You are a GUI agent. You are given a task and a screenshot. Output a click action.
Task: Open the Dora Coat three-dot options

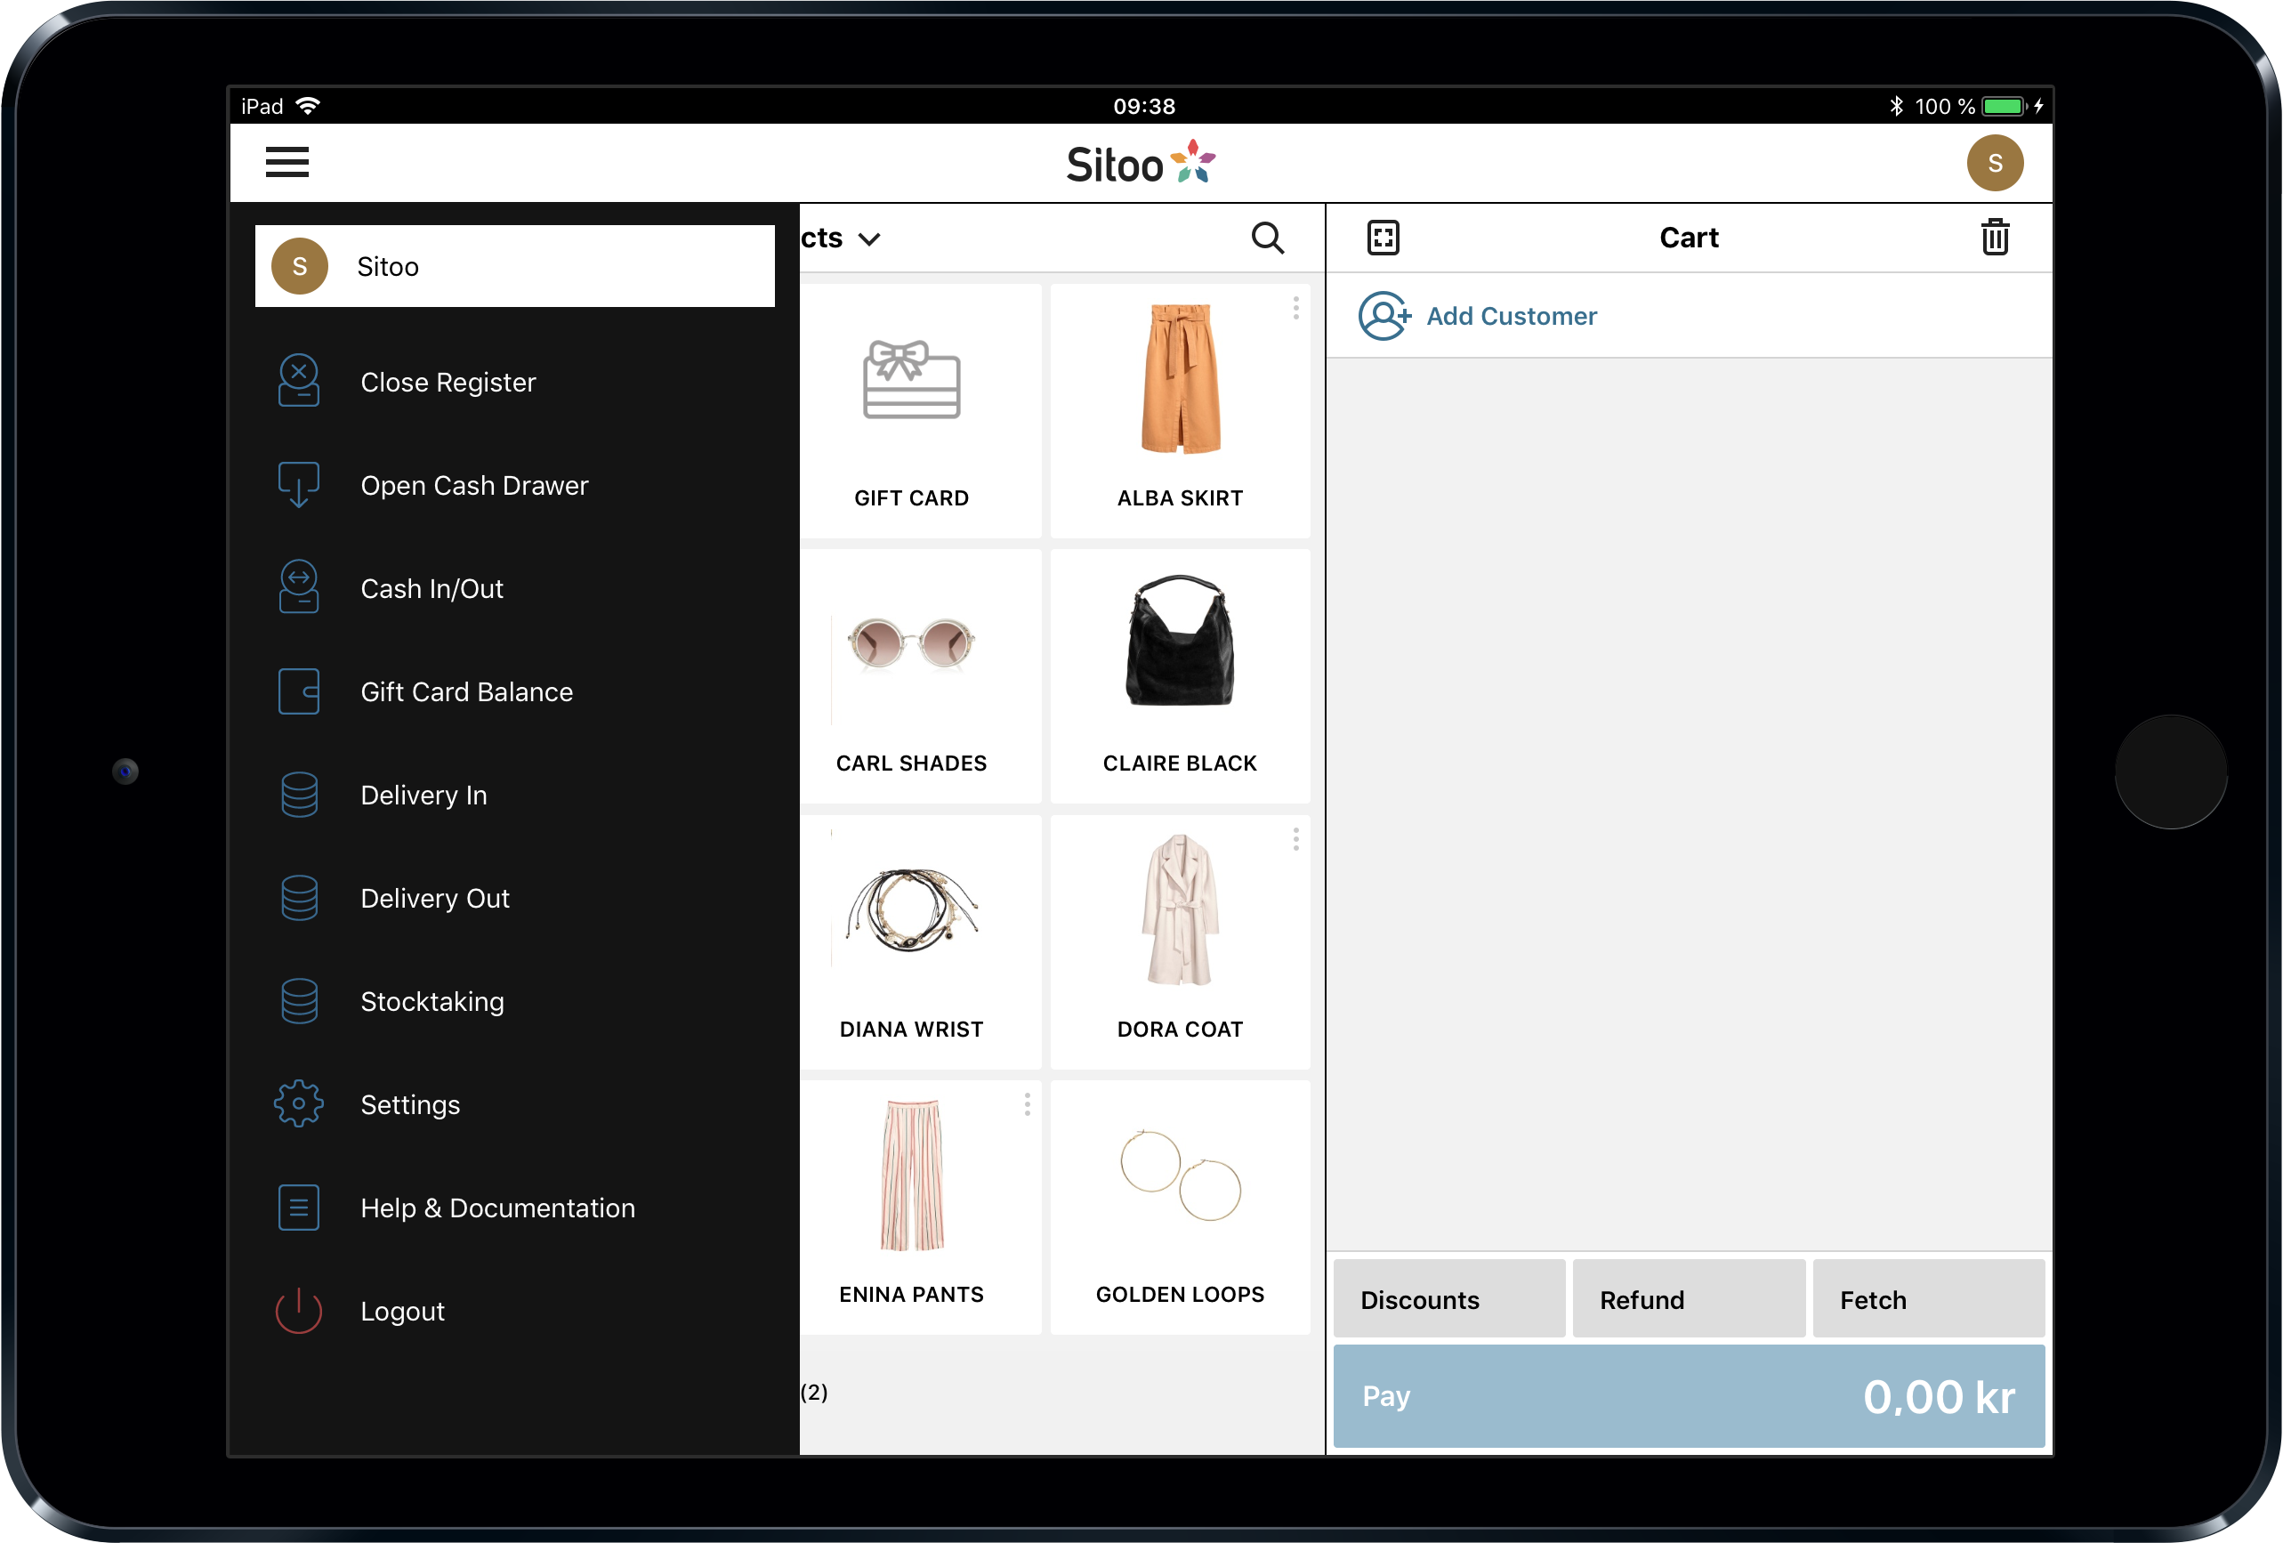1295,839
